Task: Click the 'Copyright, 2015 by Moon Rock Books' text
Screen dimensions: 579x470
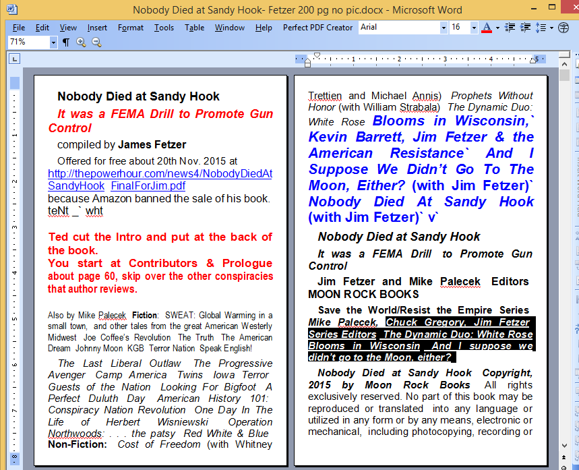Action: point(421,379)
